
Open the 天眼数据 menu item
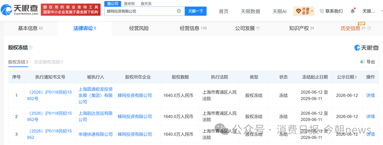point(250,11)
